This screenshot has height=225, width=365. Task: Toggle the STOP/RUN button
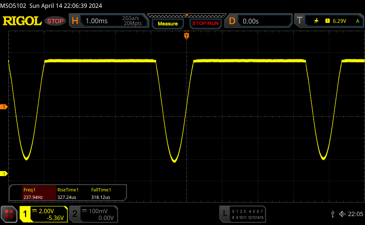pos(205,24)
